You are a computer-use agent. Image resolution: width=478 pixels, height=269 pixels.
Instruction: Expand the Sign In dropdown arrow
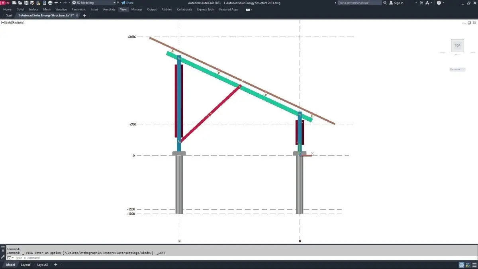[x=416, y=3]
